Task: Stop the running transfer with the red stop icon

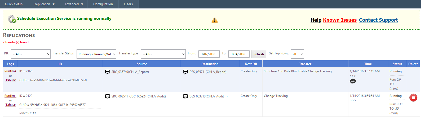Action: [x=413, y=98]
